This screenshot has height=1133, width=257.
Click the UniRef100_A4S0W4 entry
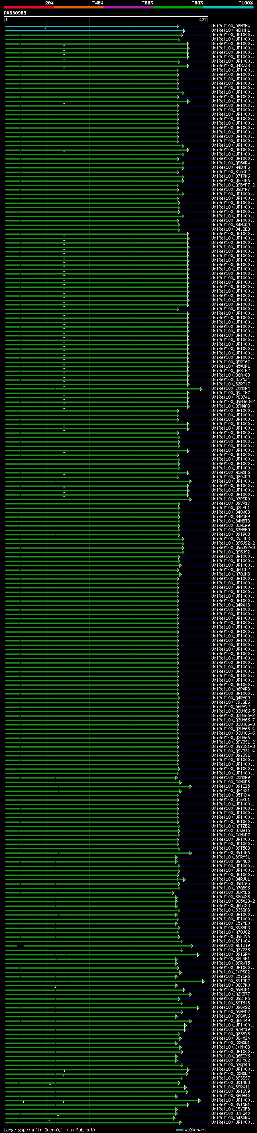click(x=230, y=1118)
